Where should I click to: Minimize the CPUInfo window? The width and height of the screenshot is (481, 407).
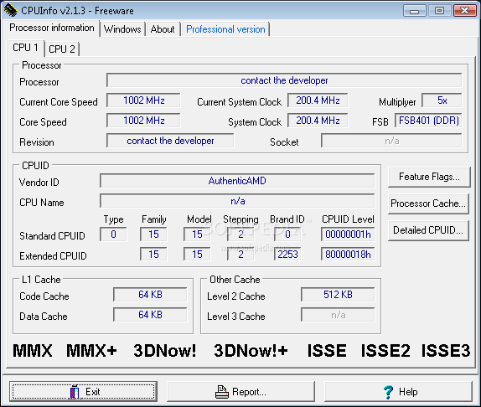pos(415,11)
